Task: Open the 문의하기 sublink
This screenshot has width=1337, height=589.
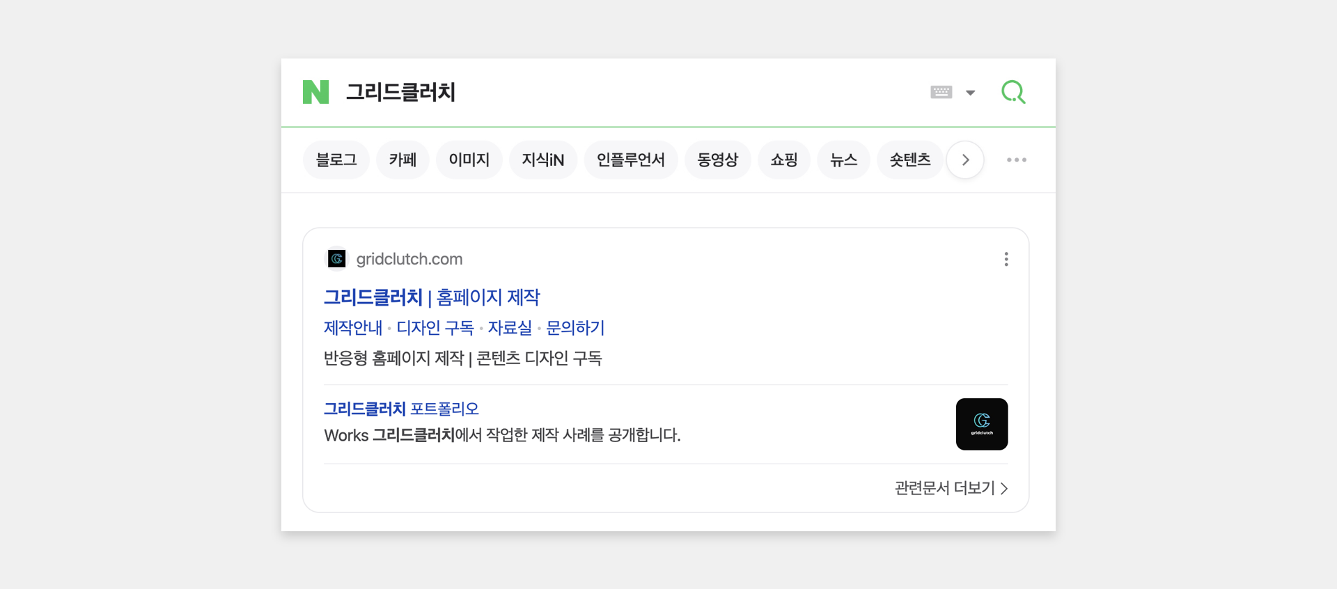Action: pos(575,328)
